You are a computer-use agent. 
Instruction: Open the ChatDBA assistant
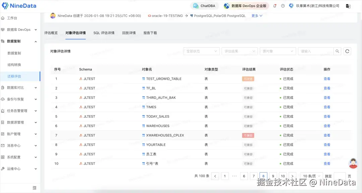pos(204,6)
